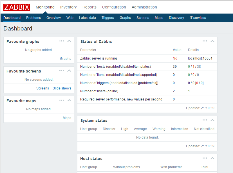Open the System status options menu
This screenshot has width=233, height=173.
[x=205, y=120]
